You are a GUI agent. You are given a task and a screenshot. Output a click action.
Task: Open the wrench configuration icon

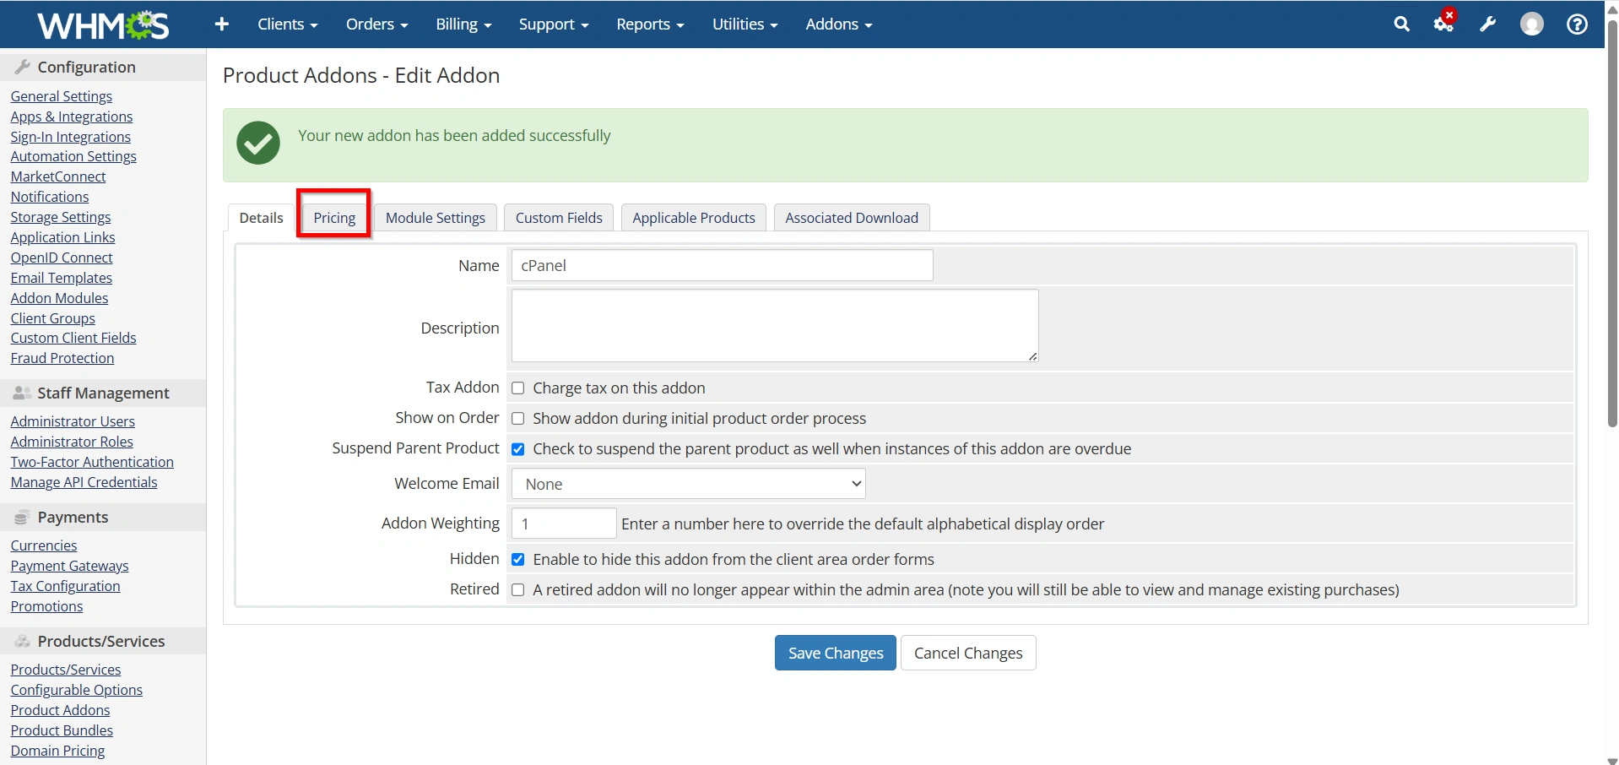(x=1487, y=24)
